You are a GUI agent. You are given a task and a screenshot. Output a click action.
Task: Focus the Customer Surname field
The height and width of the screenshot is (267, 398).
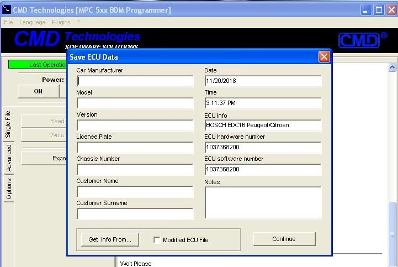pos(135,214)
